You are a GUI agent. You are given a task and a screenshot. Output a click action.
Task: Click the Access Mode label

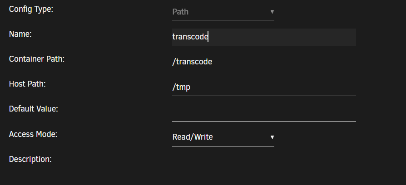(x=33, y=134)
